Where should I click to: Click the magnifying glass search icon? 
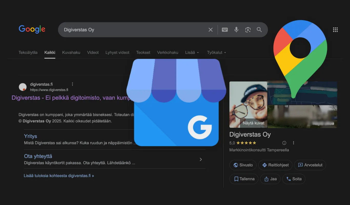pos(259,30)
